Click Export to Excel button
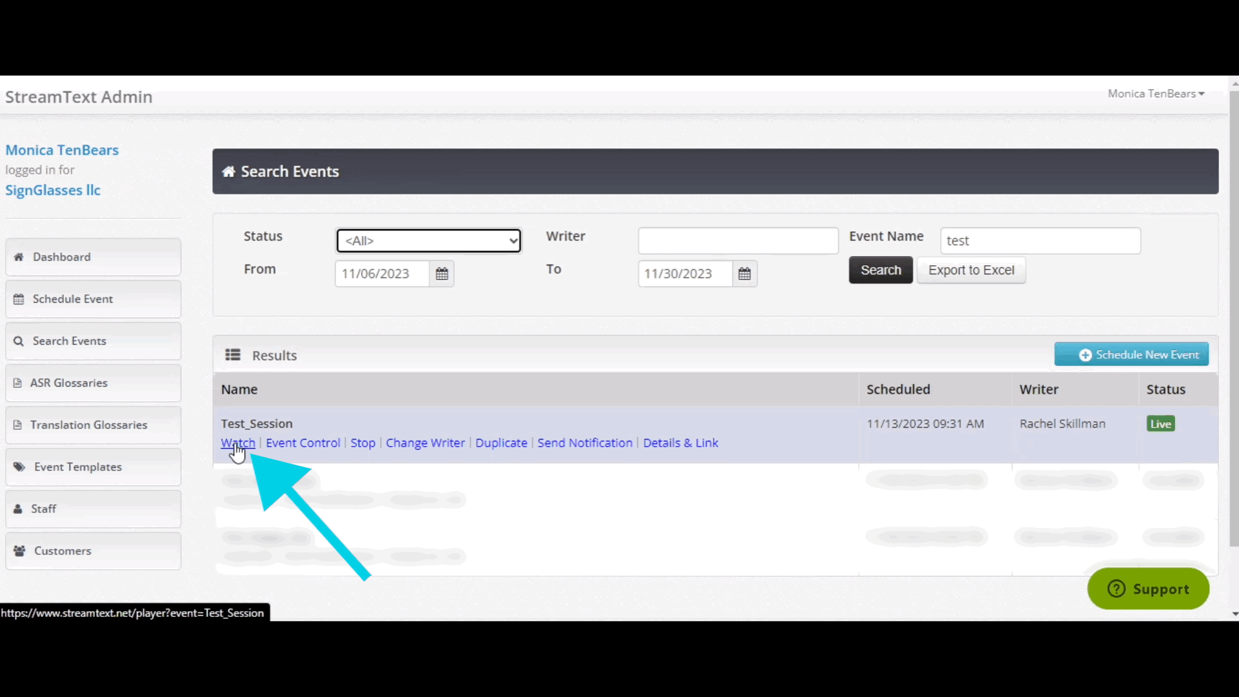The image size is (1239, 697). (x=971, y=270)
